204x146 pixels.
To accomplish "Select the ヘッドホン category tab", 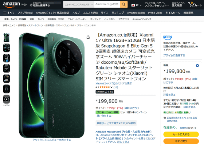I will (x=109, y=19).
